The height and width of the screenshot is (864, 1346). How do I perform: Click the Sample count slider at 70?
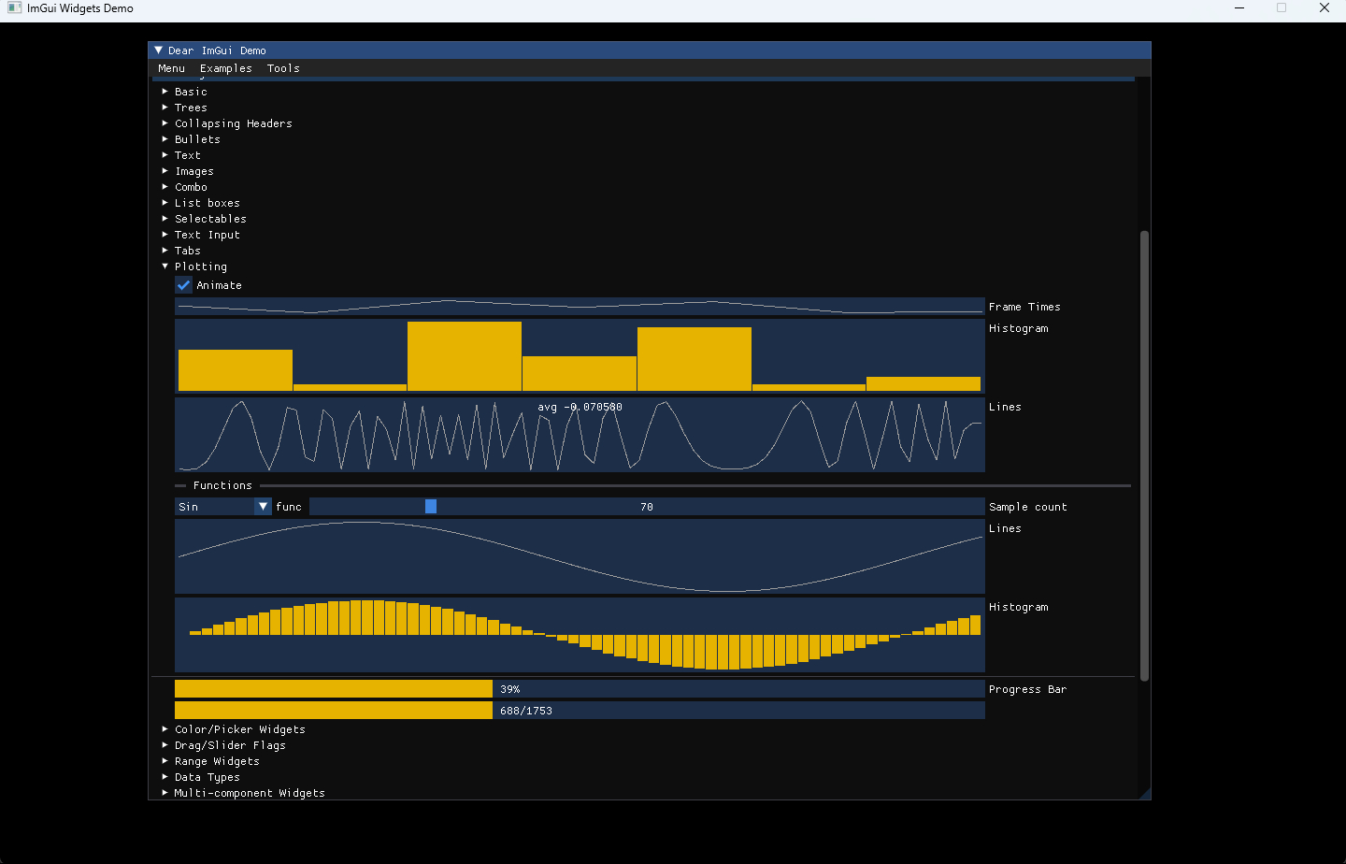[x=647, y=507]
